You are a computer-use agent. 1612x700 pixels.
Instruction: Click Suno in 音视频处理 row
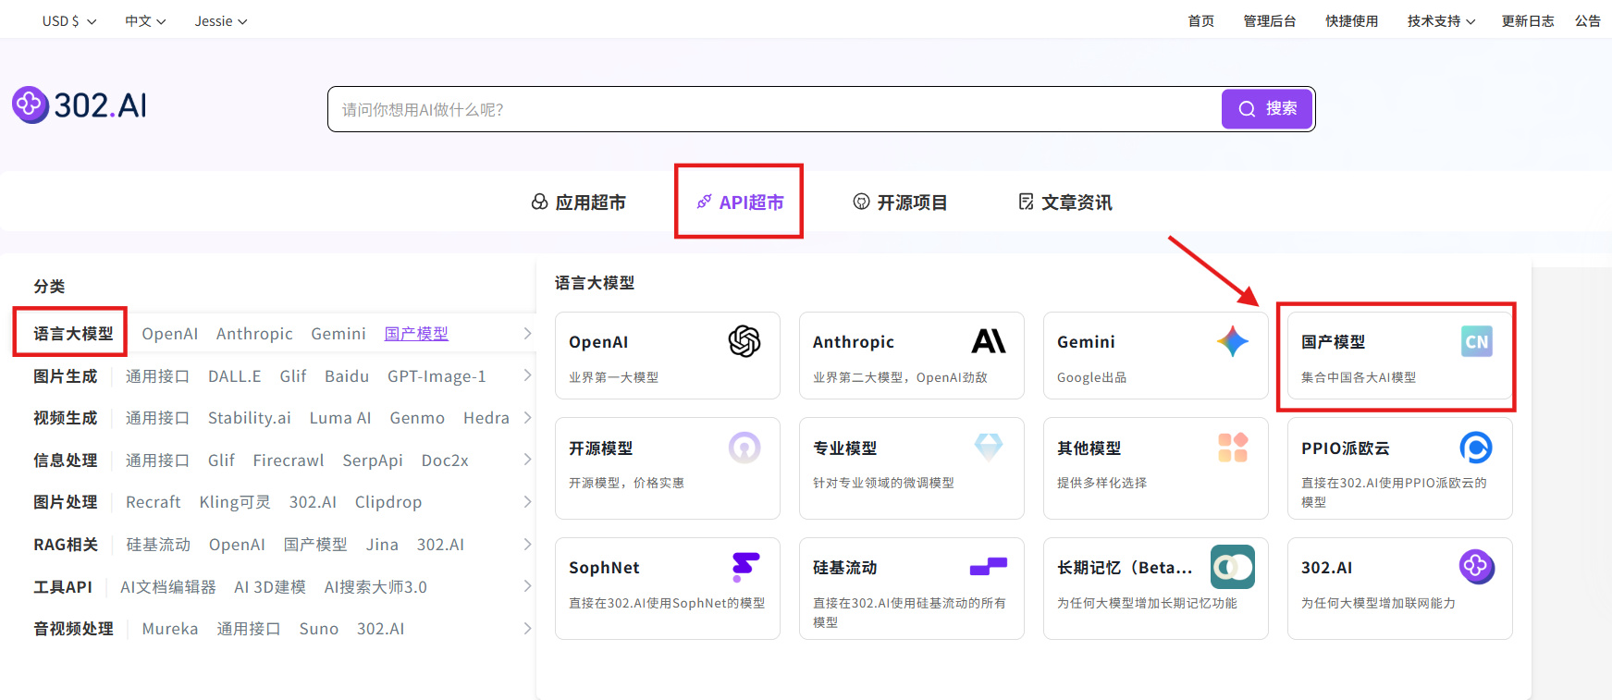point(319,629)
